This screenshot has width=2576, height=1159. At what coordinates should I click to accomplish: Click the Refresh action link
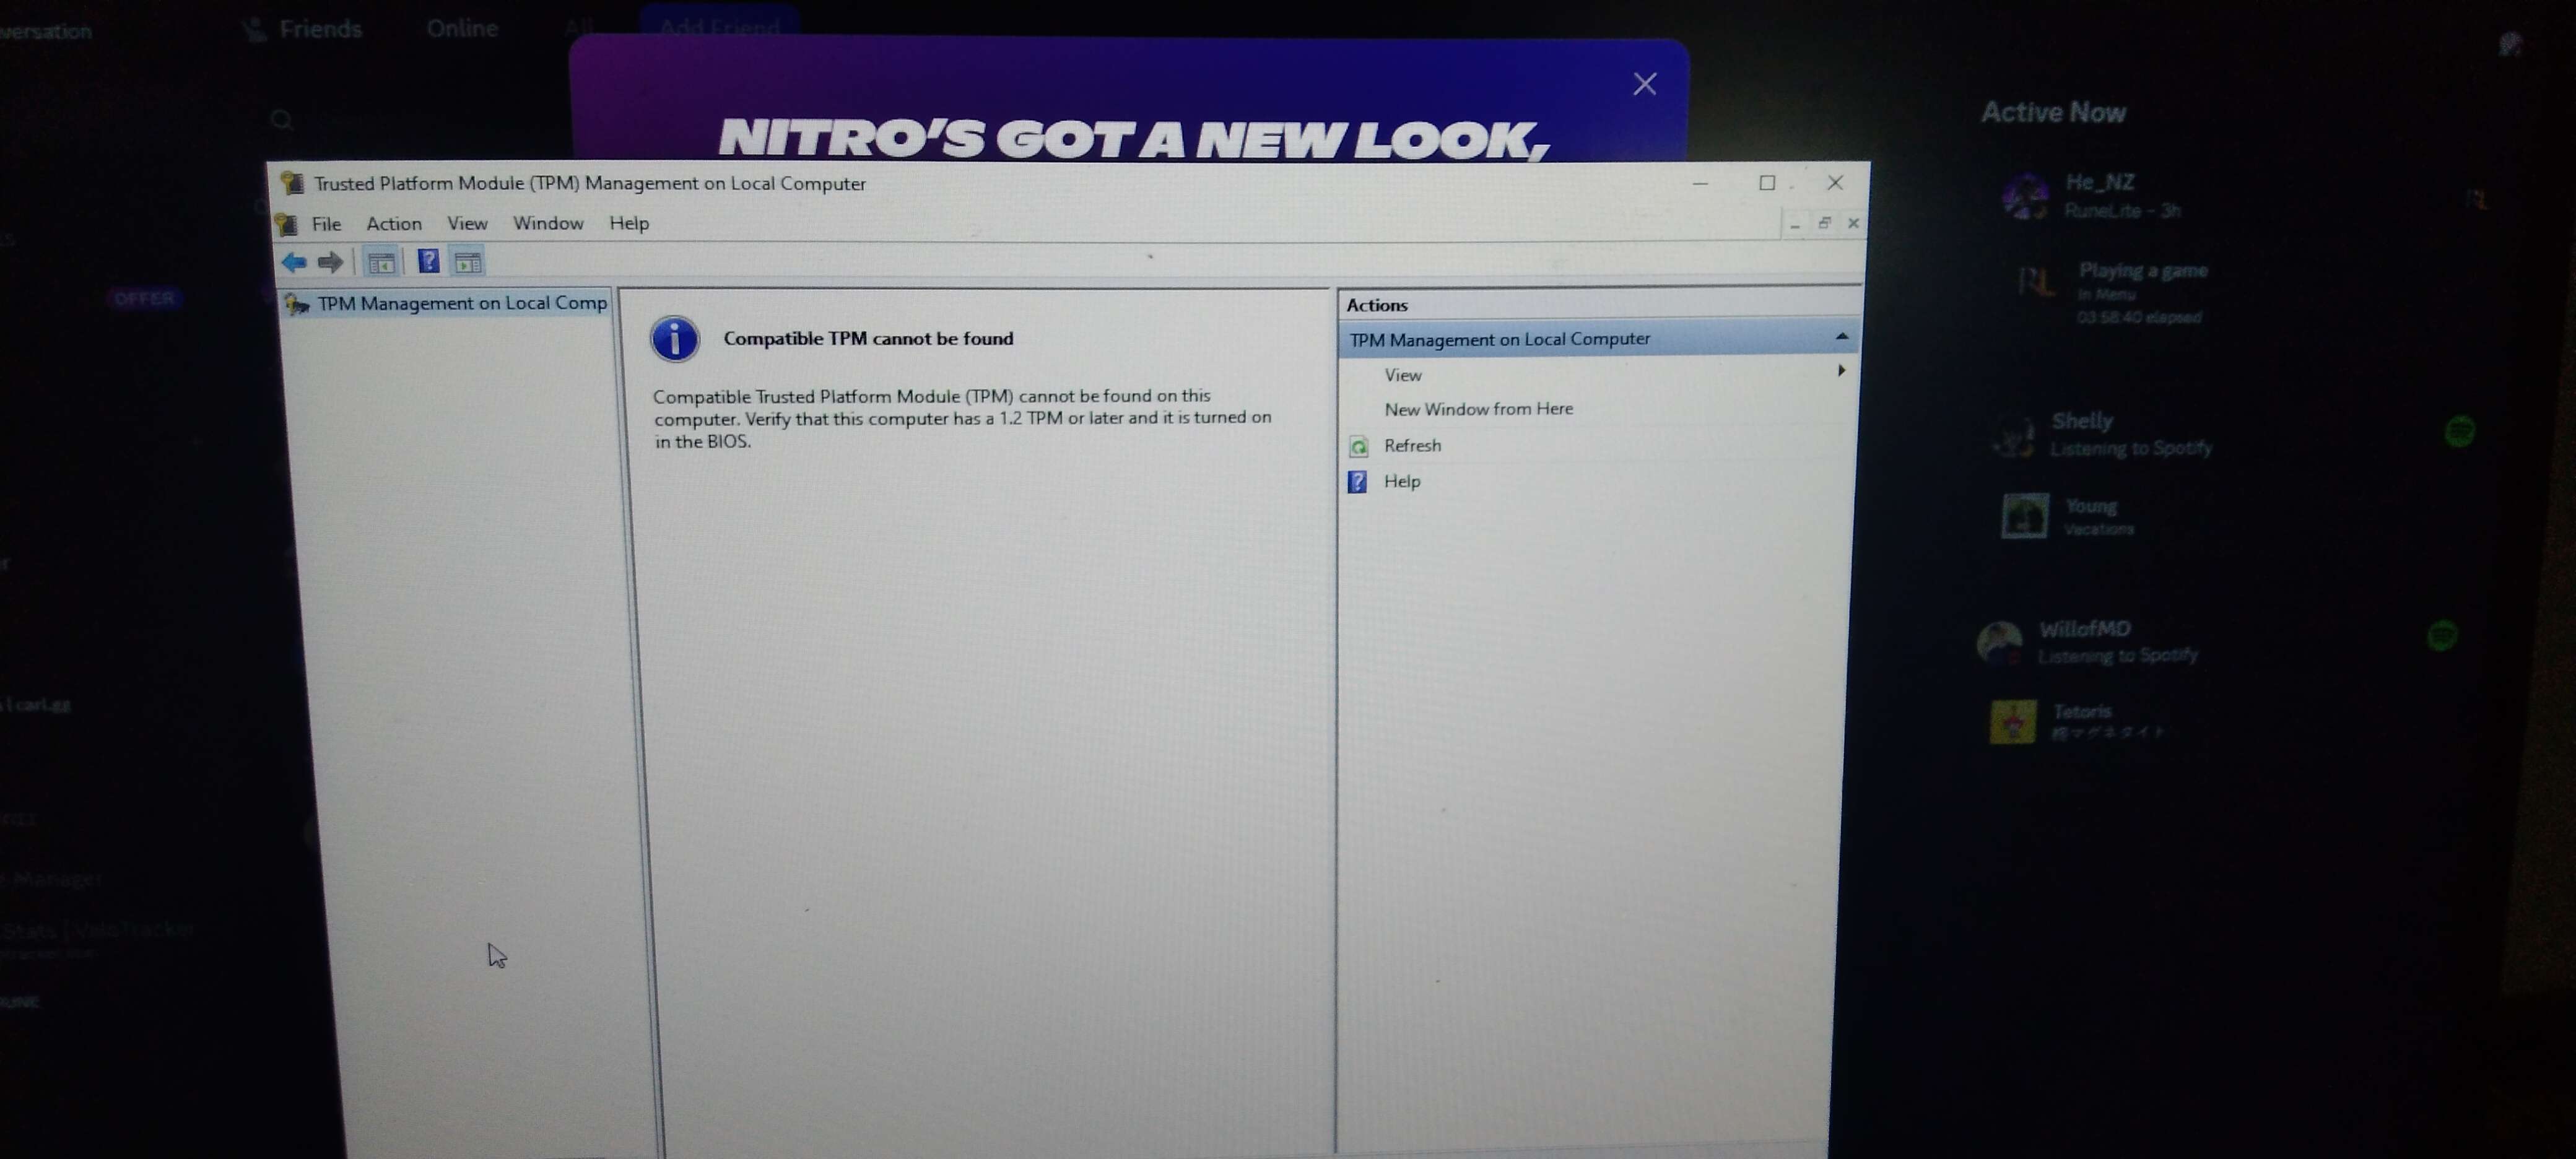click(x=1412, y=446)
